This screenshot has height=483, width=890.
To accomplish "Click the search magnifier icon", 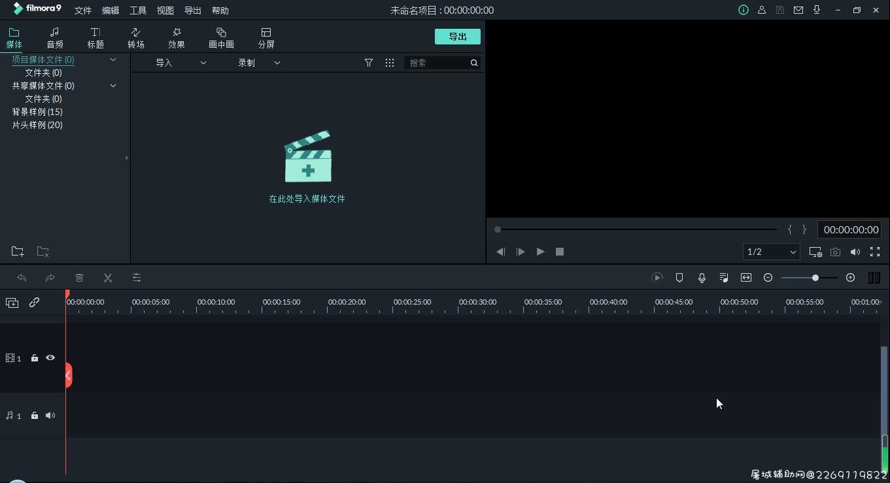I will (474, 63).
